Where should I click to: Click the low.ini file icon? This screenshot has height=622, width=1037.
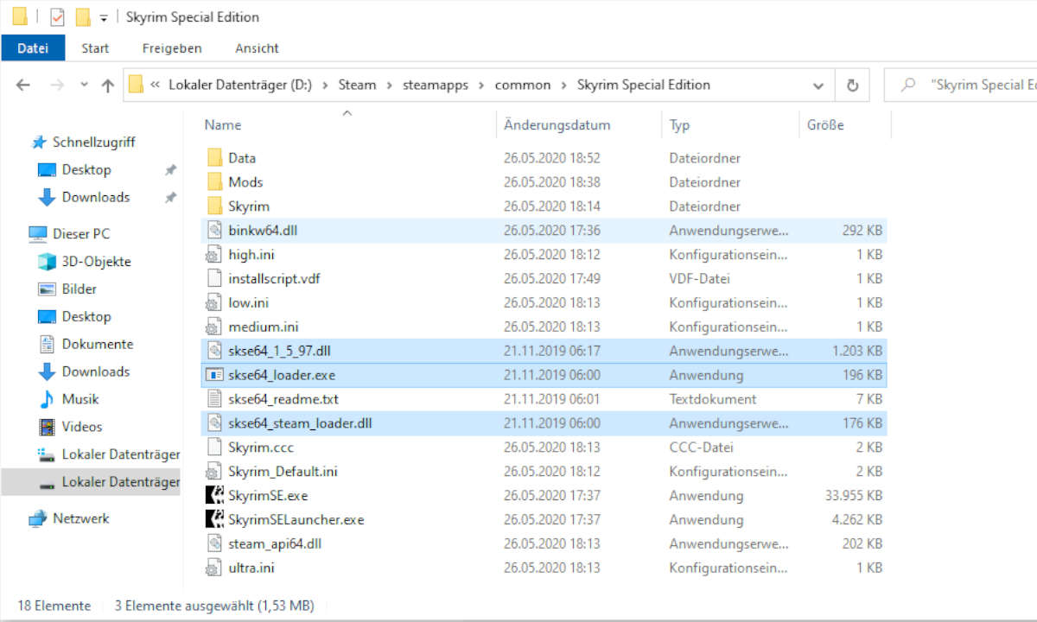tap(214, 303)
